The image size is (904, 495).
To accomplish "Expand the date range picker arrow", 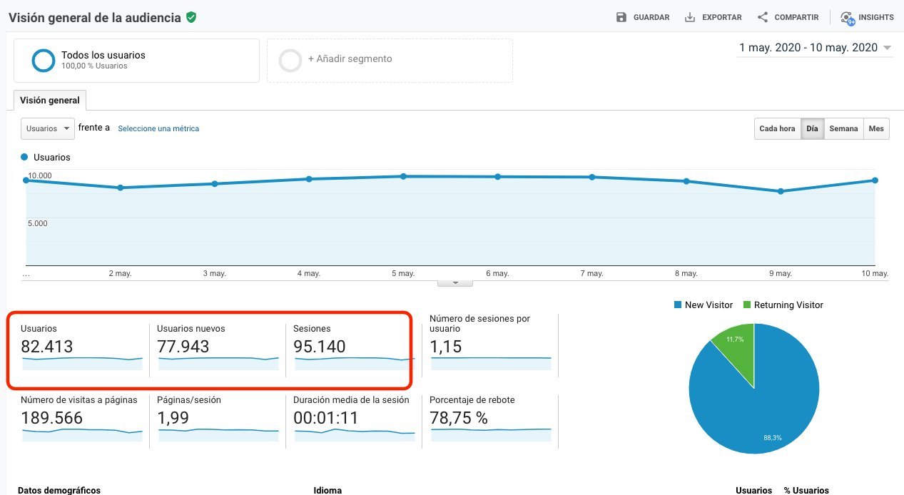I will (x=887, y=48).
